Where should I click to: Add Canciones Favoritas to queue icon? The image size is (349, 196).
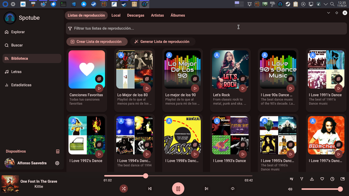tap(99, 78)
